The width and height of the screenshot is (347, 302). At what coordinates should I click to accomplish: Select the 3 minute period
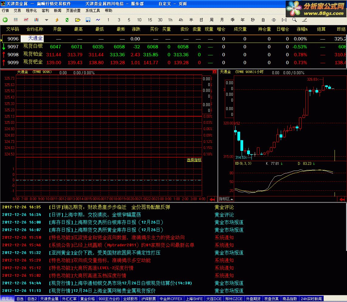click(x=119, y=20)
